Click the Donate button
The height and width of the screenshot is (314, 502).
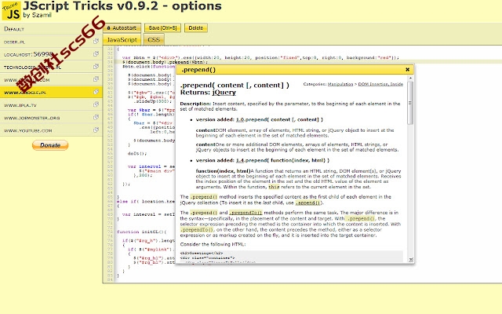50,145
